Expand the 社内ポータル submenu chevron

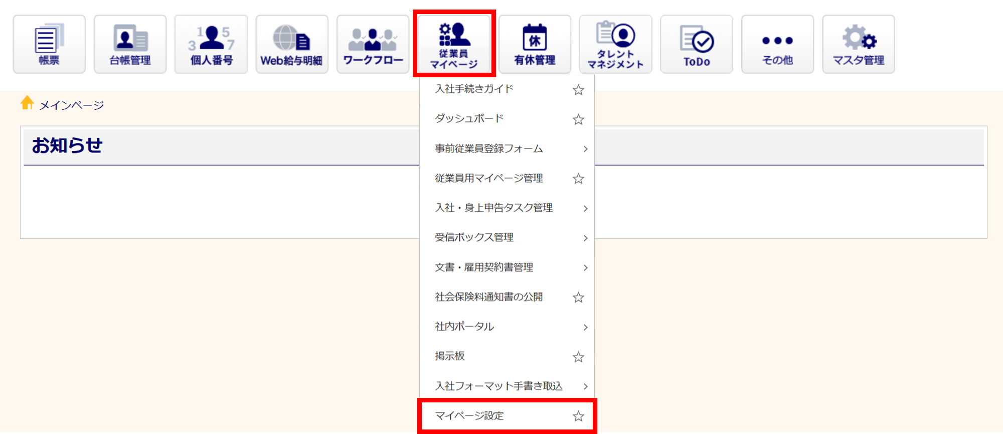point(585,327)
